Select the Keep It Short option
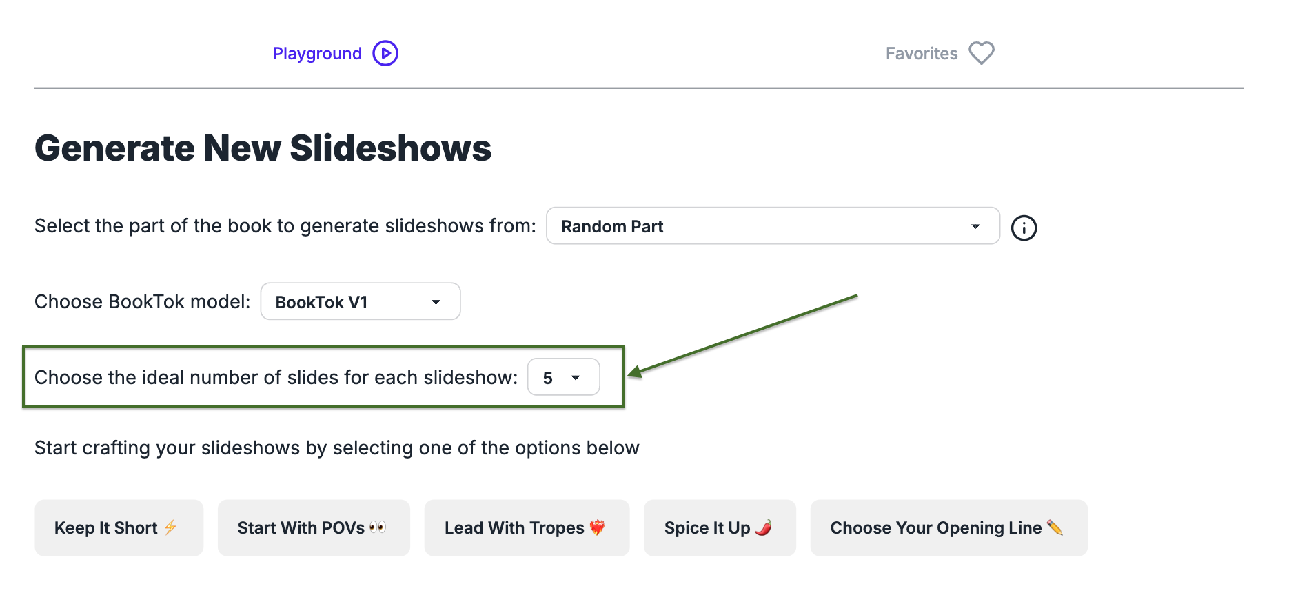This screenshot has width=1289, height=613. tap(119, 527)
